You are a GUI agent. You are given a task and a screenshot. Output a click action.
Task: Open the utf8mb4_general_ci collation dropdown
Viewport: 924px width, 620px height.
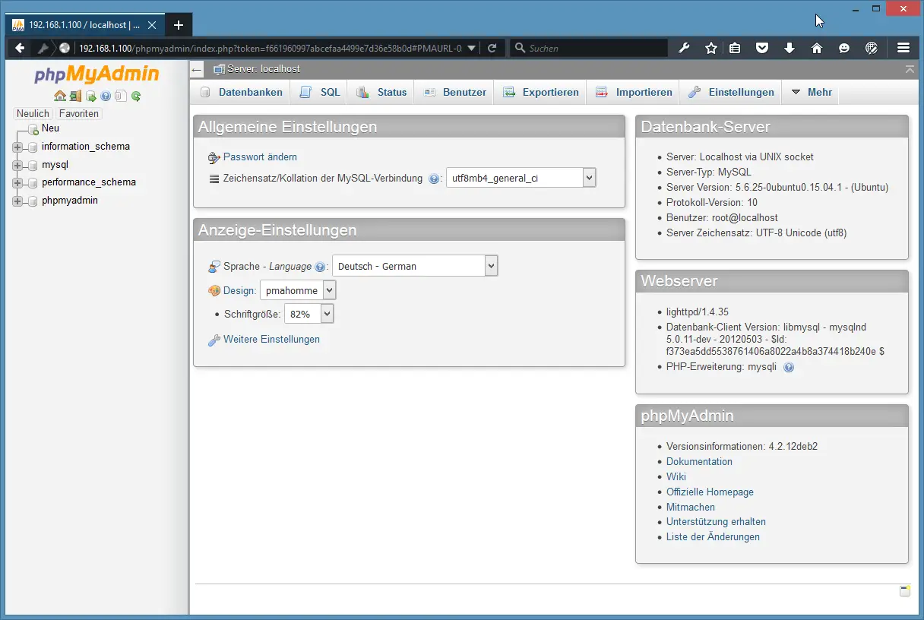tap(521, 178)
